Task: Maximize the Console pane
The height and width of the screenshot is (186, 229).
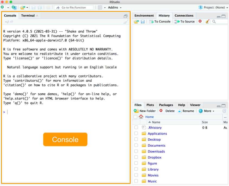Action: pos(125,16)
